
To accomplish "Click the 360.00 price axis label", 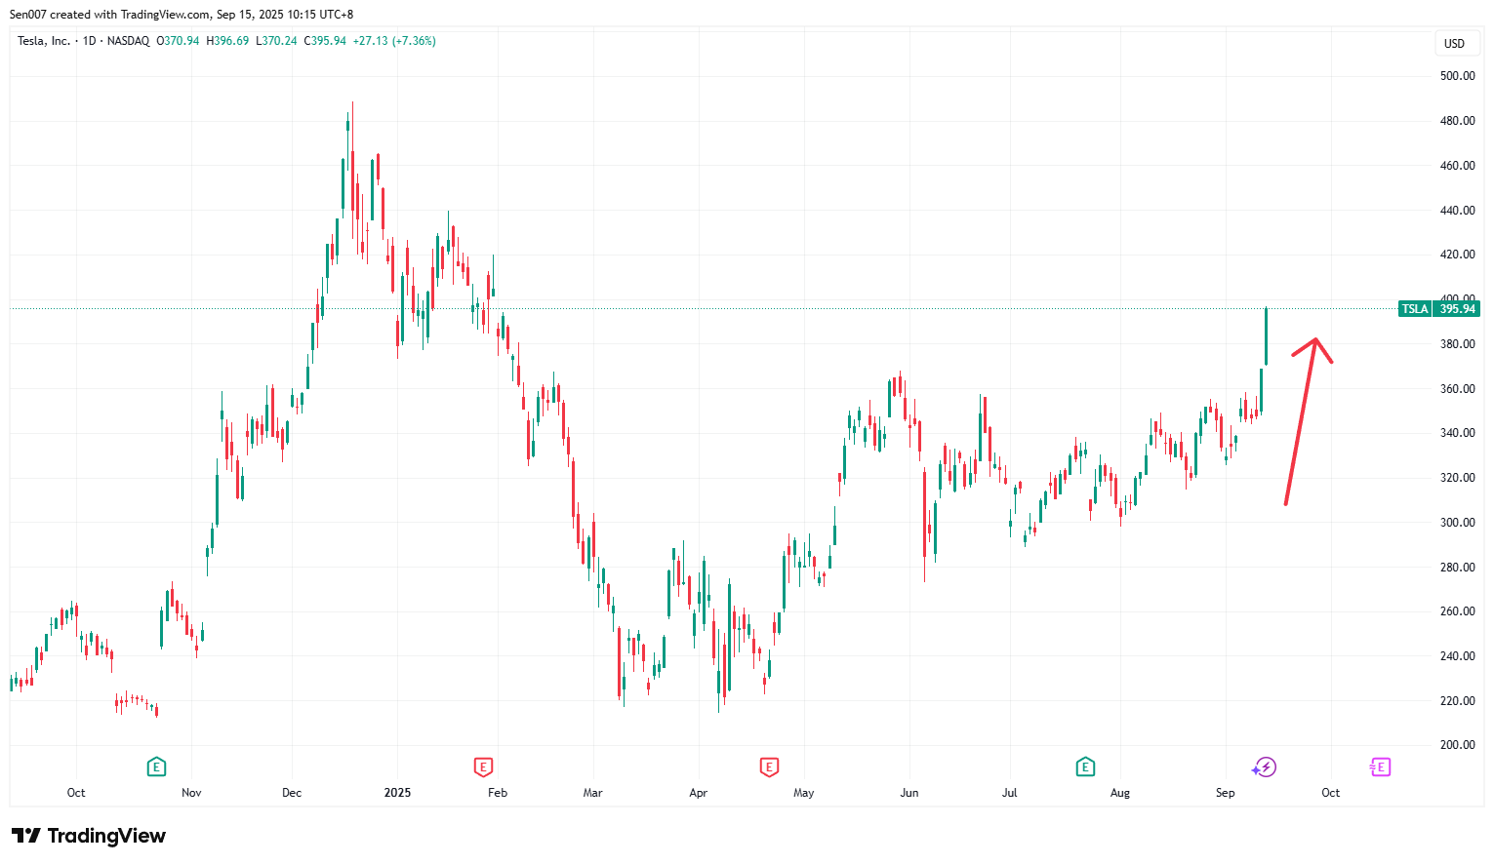I will [1458, 389].
